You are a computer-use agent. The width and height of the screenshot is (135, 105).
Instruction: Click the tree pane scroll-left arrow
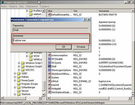2,98
